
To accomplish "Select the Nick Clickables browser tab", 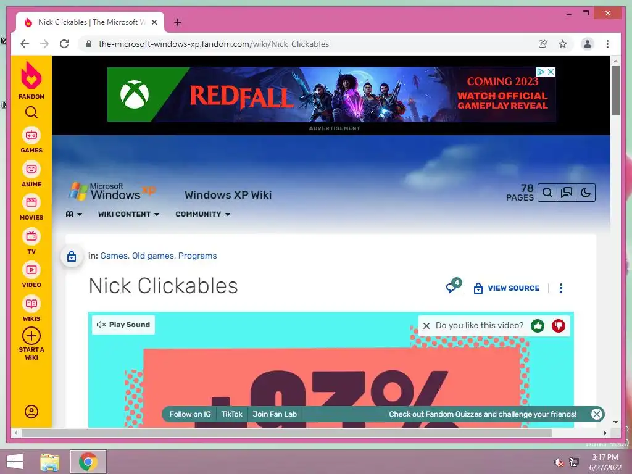I will (x=90, y=22).
